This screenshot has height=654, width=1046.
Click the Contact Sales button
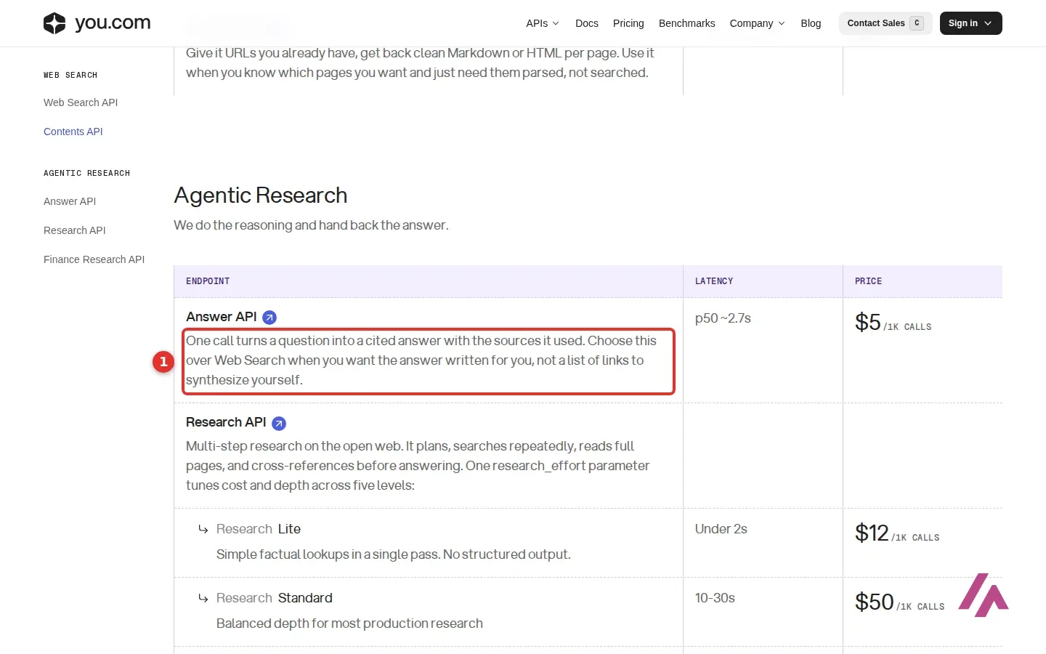(x=885, y=23)
